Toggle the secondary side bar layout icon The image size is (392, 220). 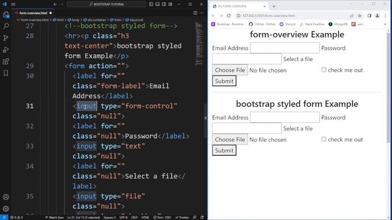pyautogui.click(x=164, y=4)
